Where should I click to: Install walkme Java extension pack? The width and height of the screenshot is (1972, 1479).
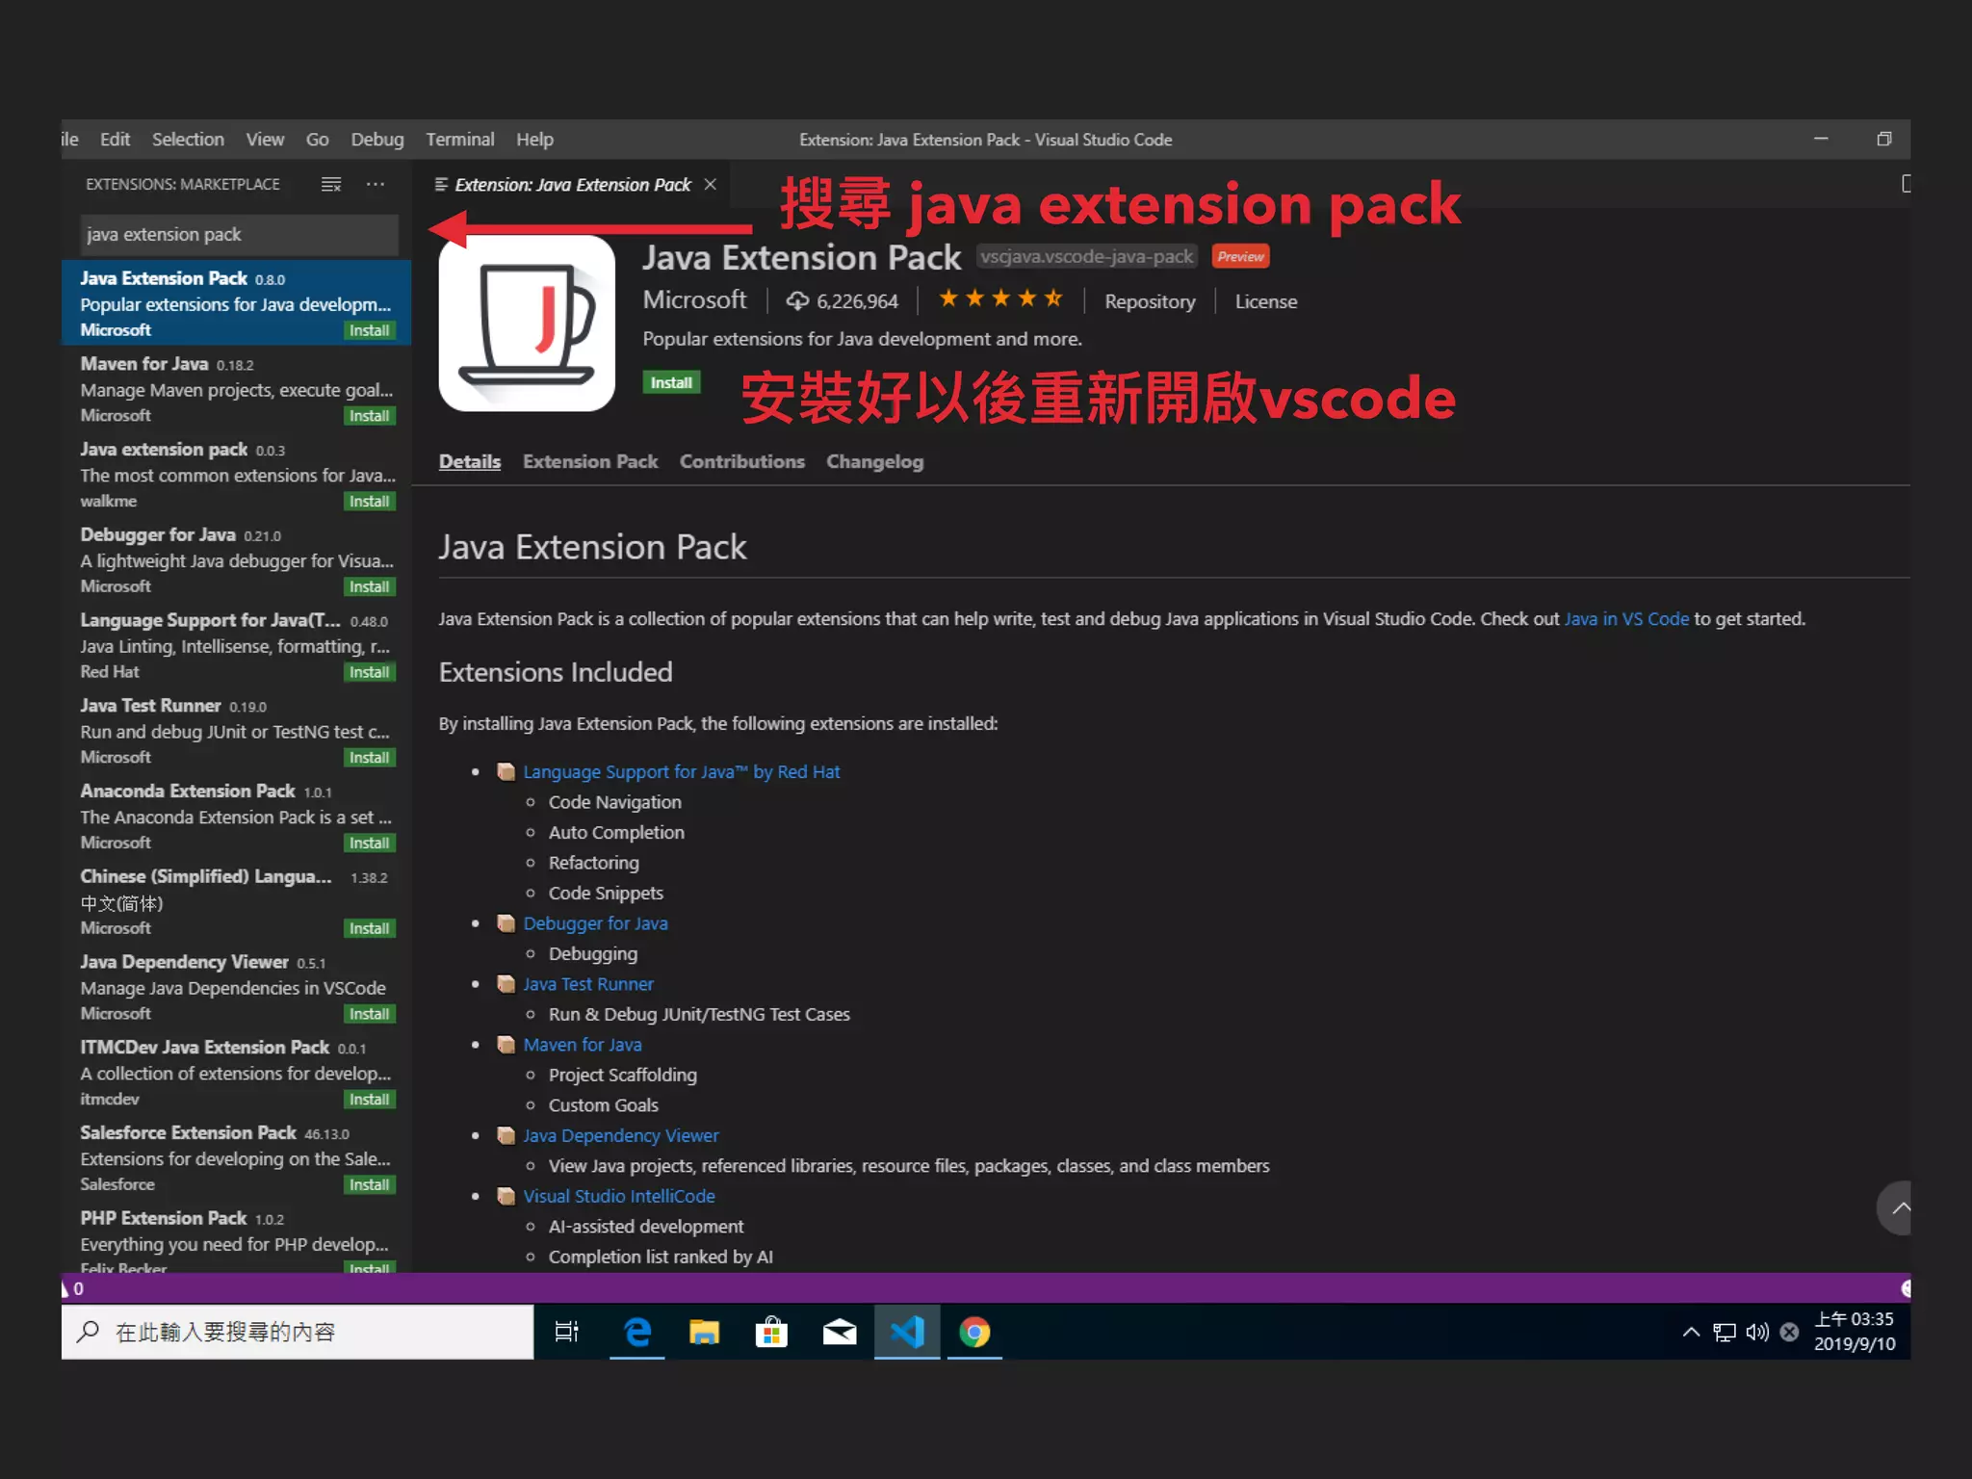point(370,502)
